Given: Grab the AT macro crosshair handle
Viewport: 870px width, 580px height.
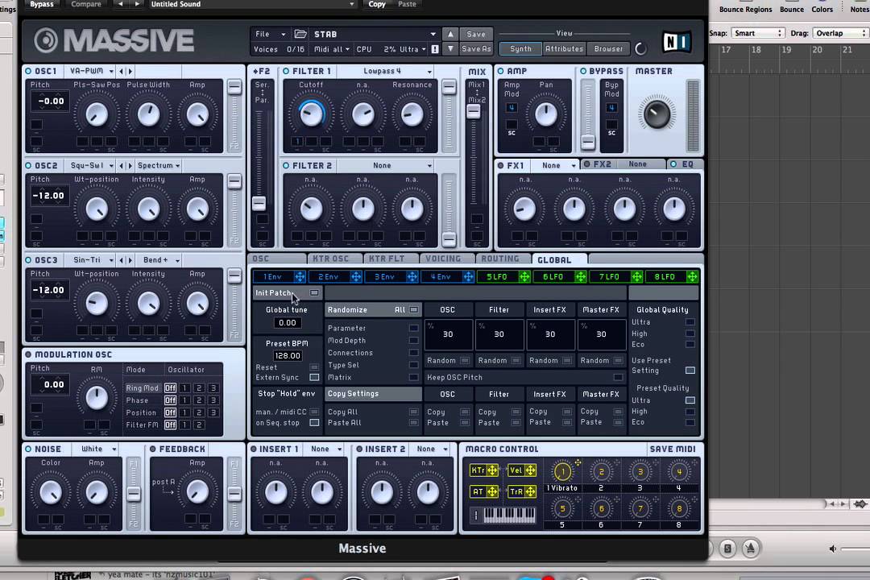Looking at the screenshot, I should pos(492,491).
